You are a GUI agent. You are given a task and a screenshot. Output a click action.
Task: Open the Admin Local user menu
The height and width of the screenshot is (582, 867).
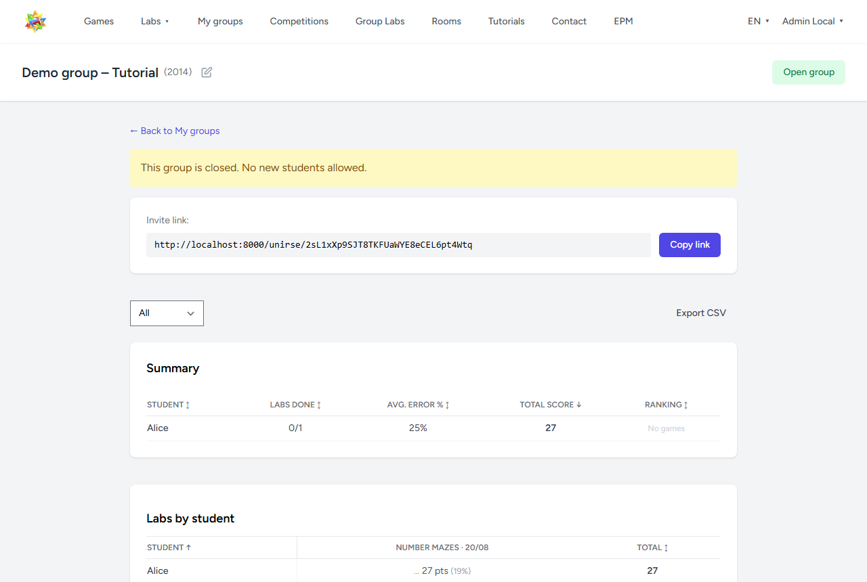[x=813, y=22]
